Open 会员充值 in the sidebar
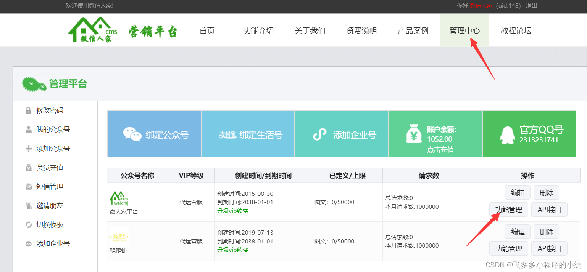 [50, 168]
